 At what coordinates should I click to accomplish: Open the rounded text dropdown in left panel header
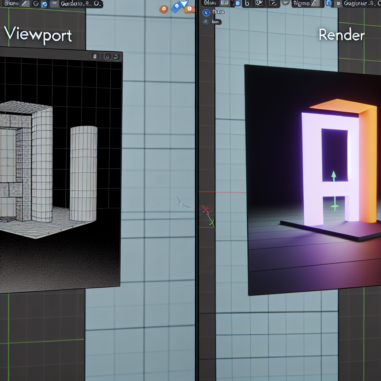(81, 4)
